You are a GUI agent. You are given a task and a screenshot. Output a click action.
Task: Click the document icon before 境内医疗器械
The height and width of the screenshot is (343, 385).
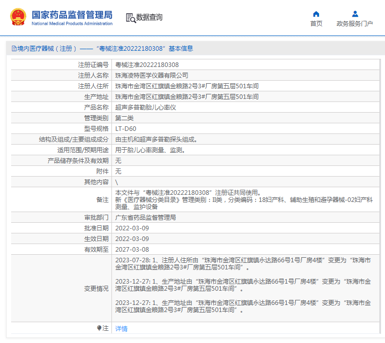[x=14, y=49]
